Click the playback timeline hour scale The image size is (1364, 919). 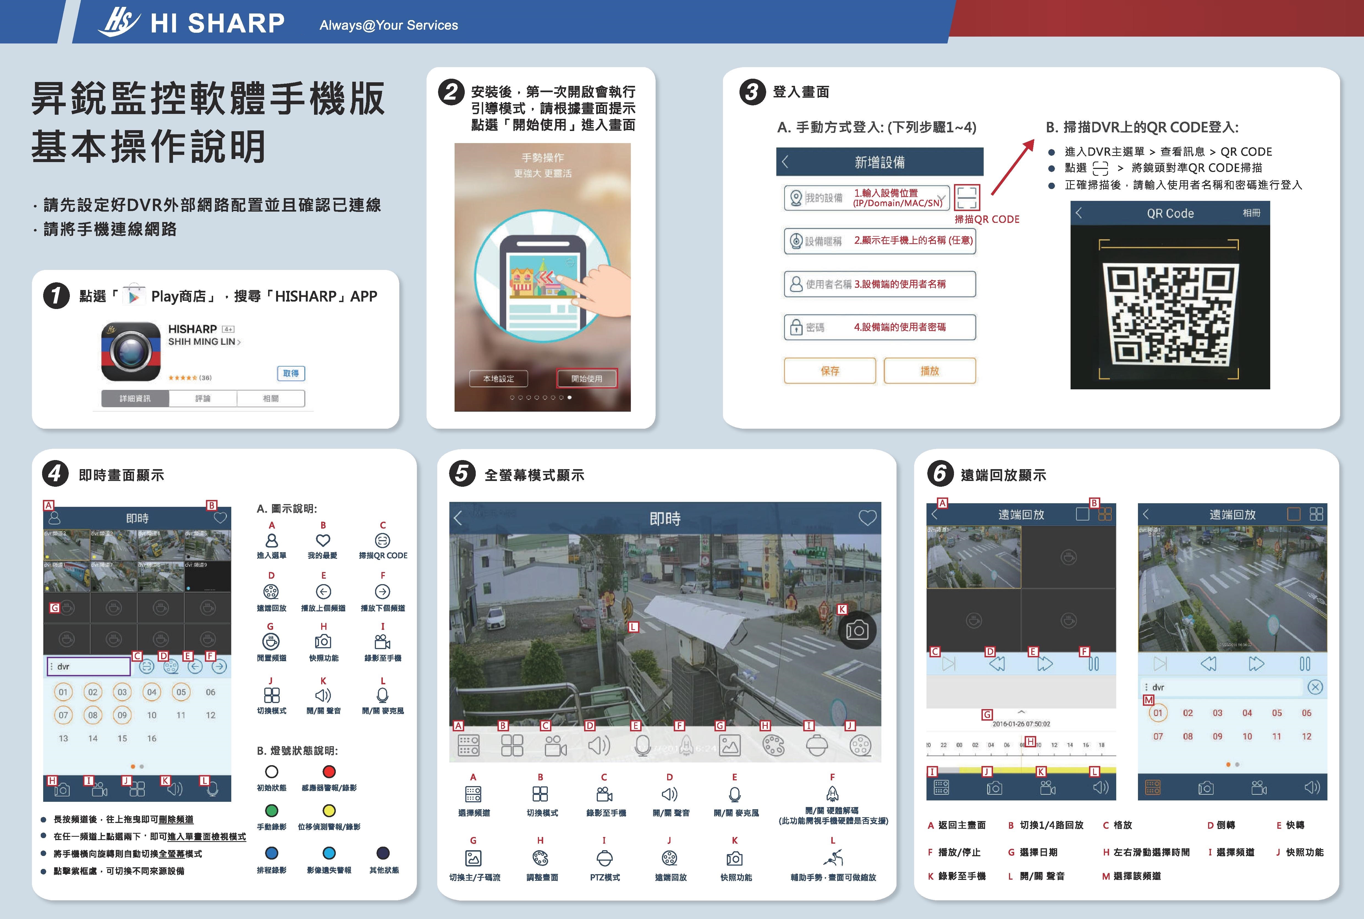click(1021, 745)
